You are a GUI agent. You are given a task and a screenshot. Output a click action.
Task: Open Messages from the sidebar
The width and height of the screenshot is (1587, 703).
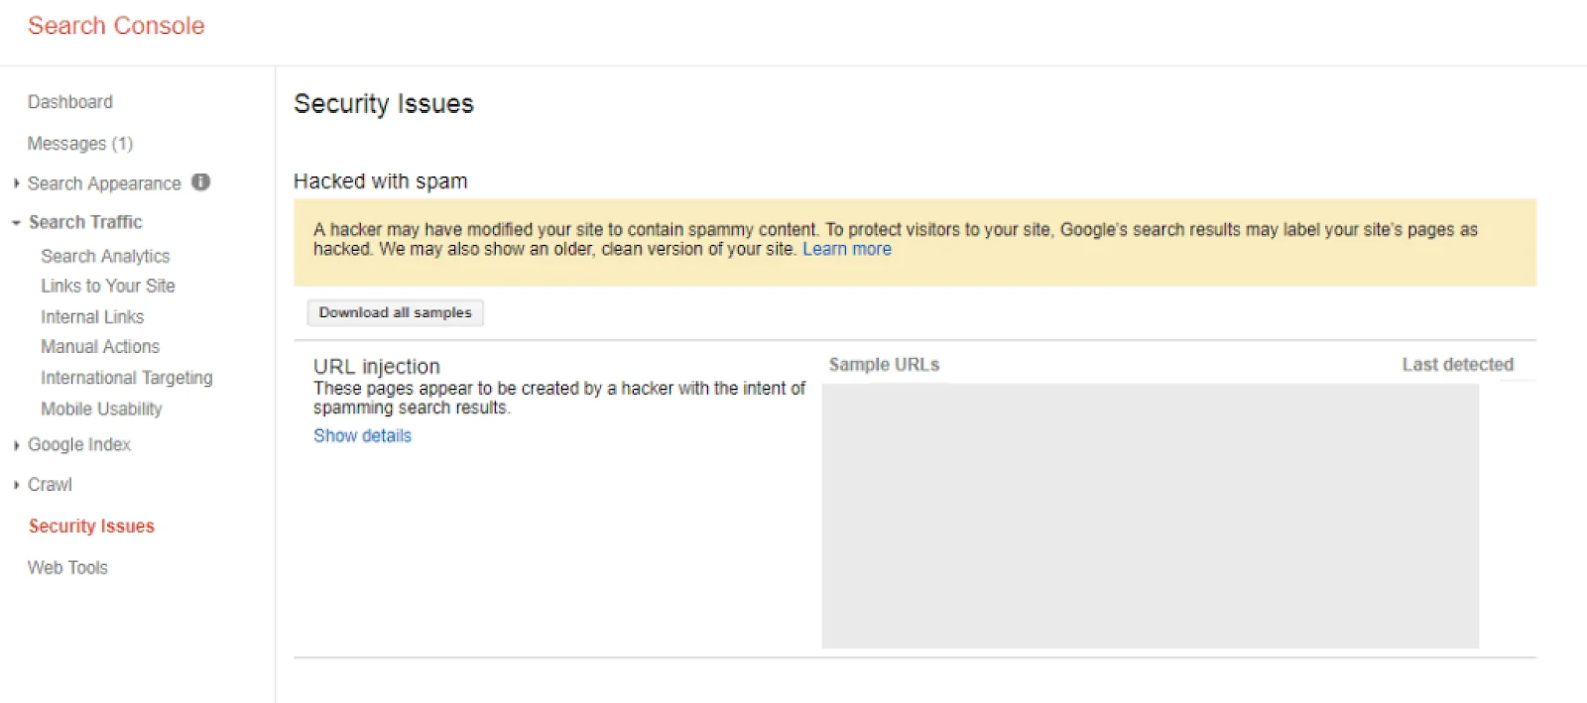79,143
